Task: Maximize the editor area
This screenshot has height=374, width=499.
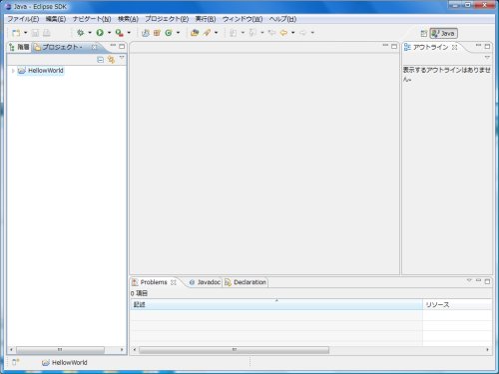Action: 394,46
